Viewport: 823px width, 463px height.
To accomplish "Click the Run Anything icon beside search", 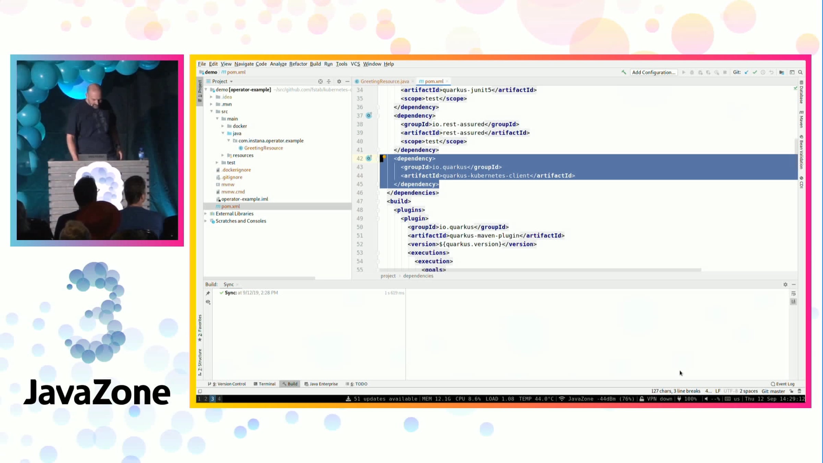I will pos(792,72).
